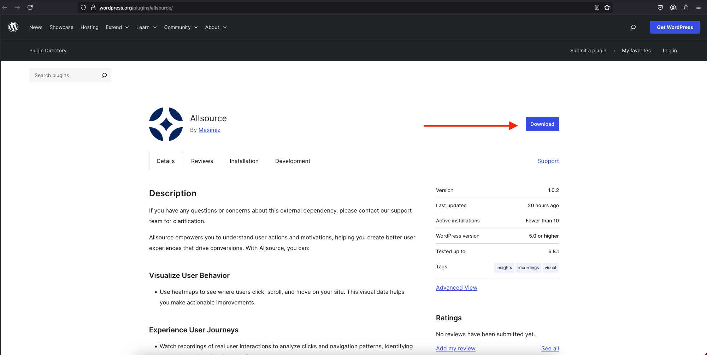Open the Pocket save icon
Screen dimensions: 707x355
(660, 7)
